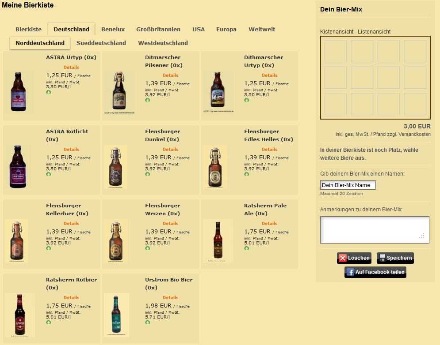The height and width of the screenshot is (345, 440).
Task: Open the Westdeutschland sub-tab
Action: [163, 43]
